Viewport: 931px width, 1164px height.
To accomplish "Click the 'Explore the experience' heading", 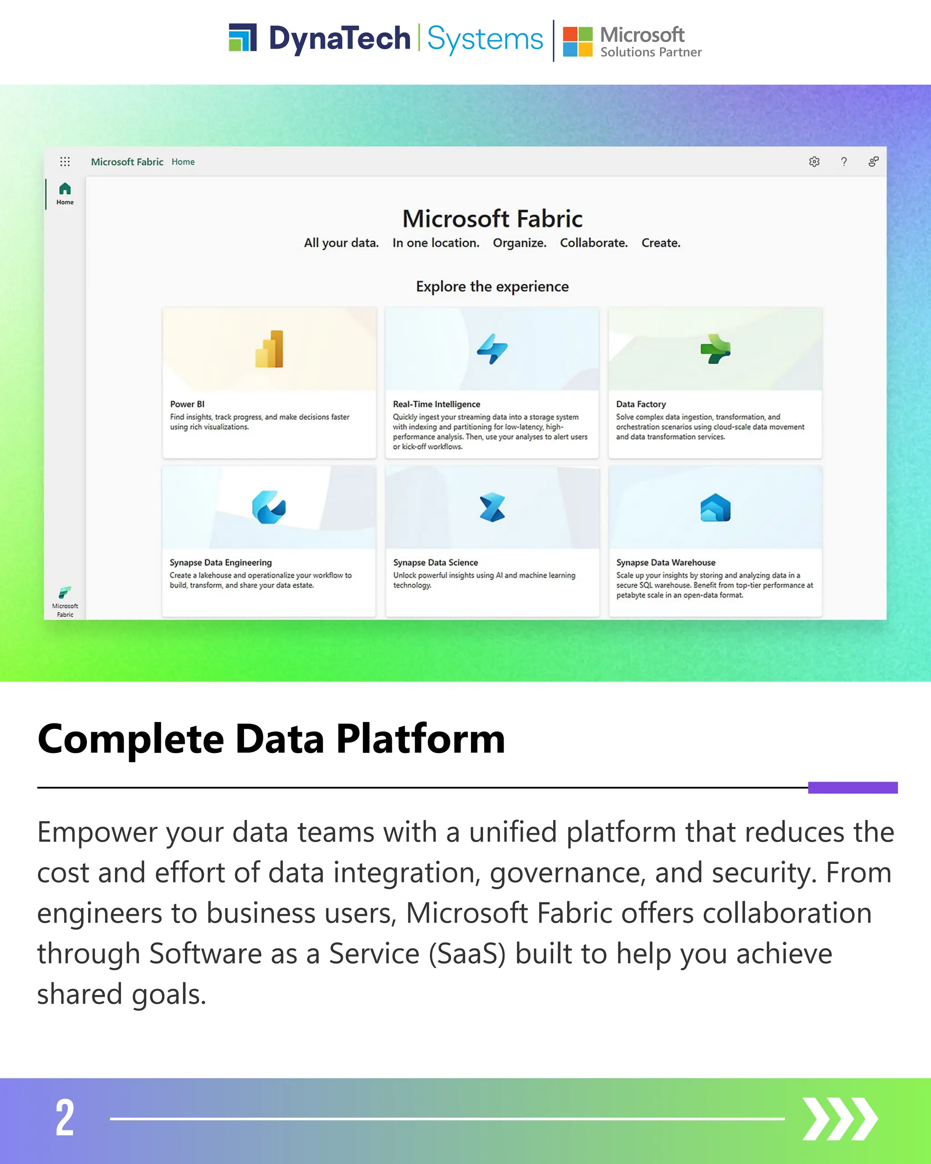I will pos(492,286).
